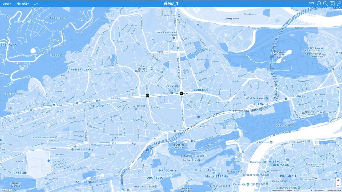Click the view_1 title

pyautogui.click(x=171, y=3)
